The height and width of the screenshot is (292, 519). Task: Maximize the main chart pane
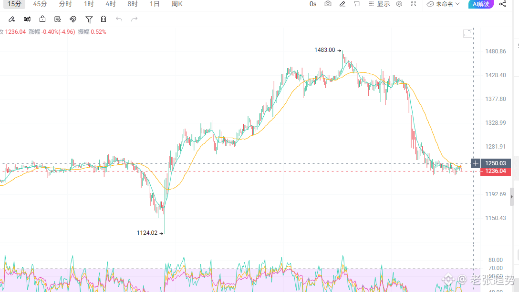pos(467,33)
